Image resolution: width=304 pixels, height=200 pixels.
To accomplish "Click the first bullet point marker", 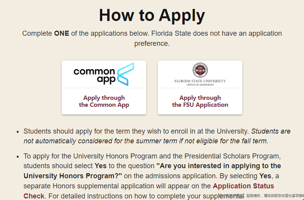I will click(x=18, y=132).
